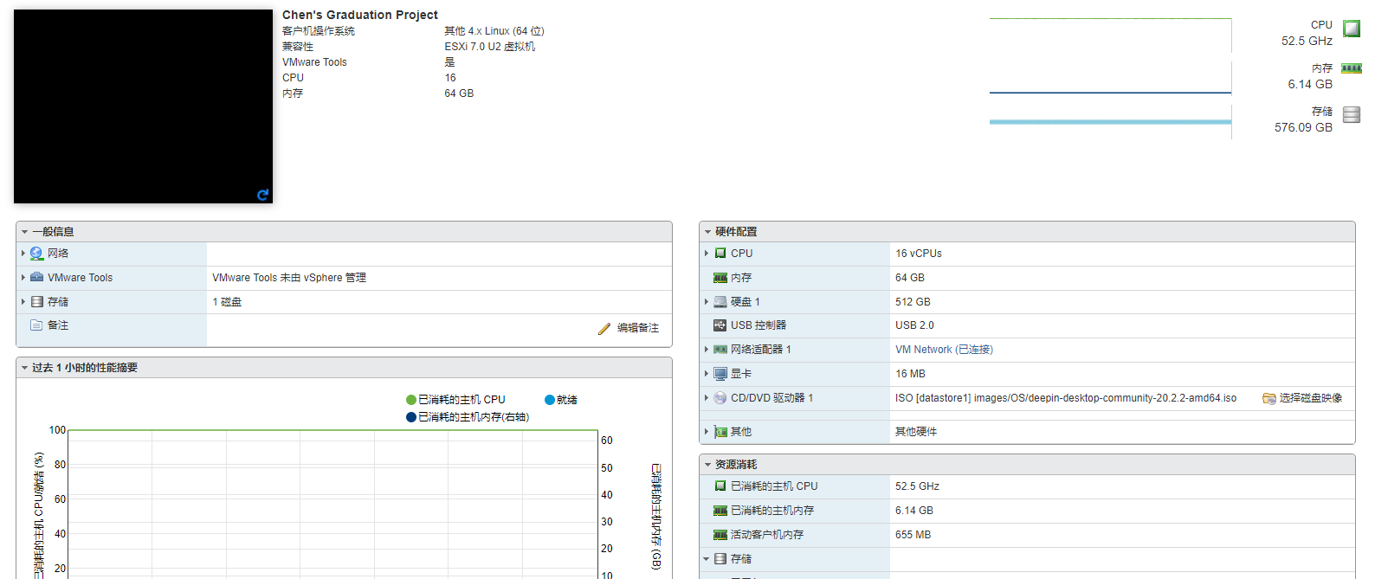Click the 备注 notes icon
Image resolution: width=1375 pixels, height=579 pixels.
(36, 325)
